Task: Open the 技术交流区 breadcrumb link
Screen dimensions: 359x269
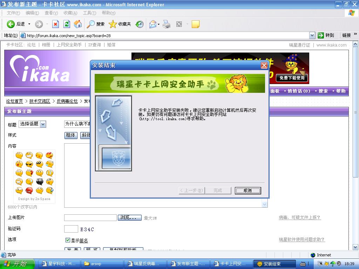Action: pyautogui.click(x=40, y=101)
